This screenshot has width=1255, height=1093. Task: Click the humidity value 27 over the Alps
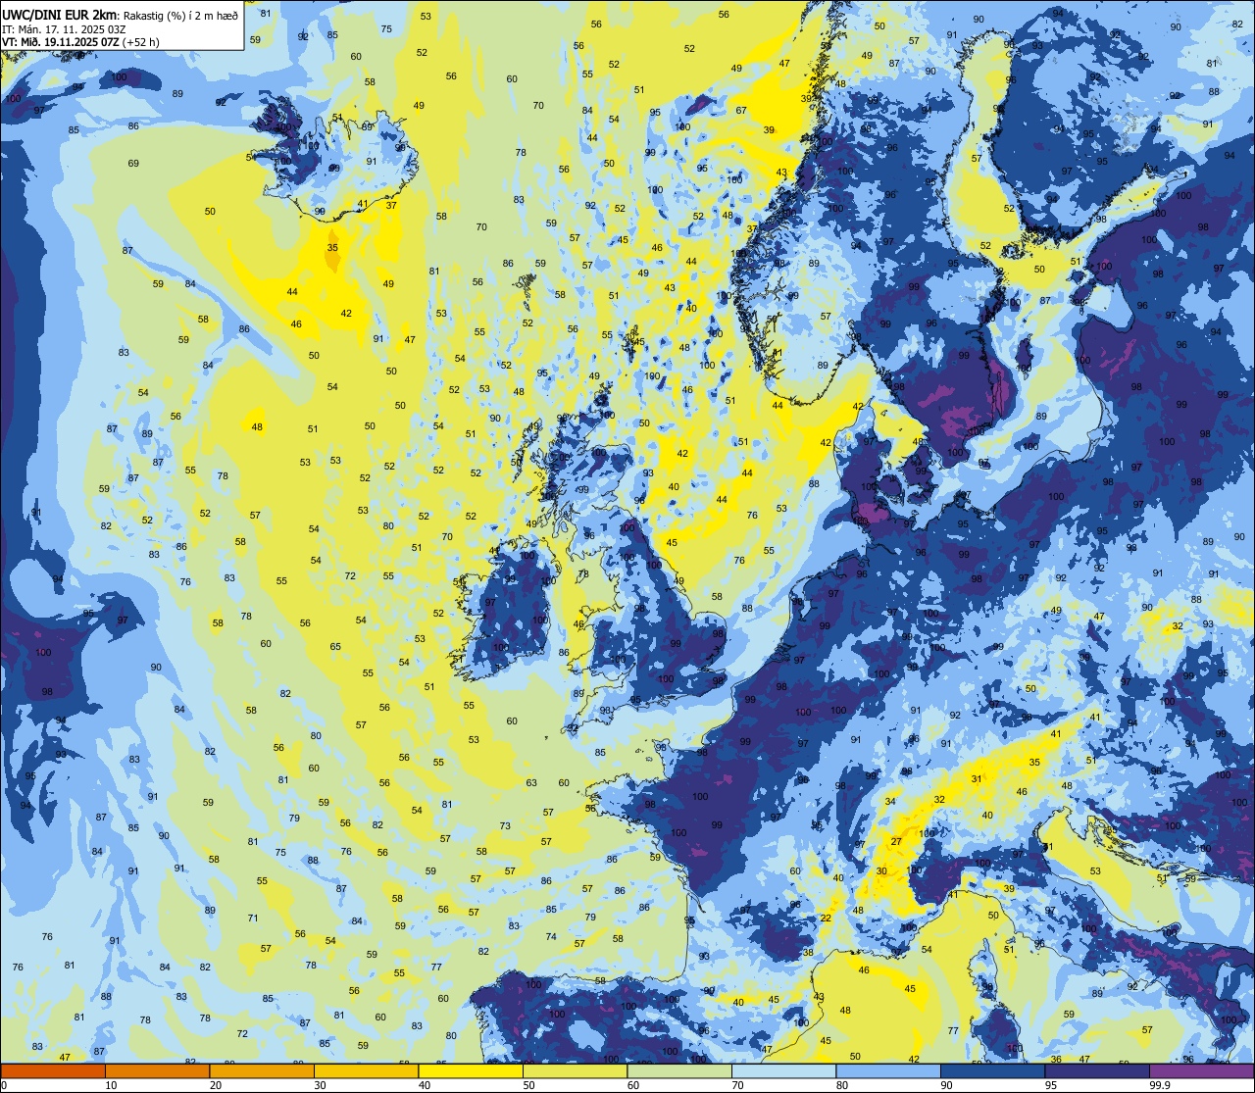coord(896,841)
